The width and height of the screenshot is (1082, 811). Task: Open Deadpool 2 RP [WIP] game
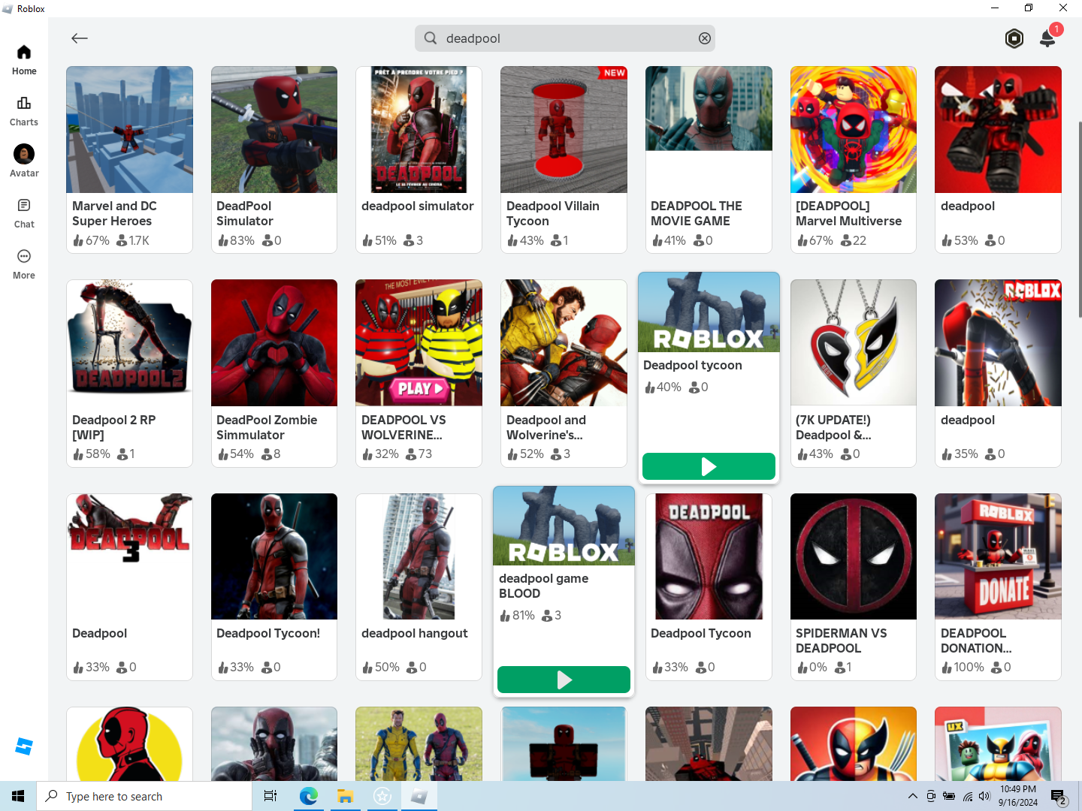coord(129,373)
